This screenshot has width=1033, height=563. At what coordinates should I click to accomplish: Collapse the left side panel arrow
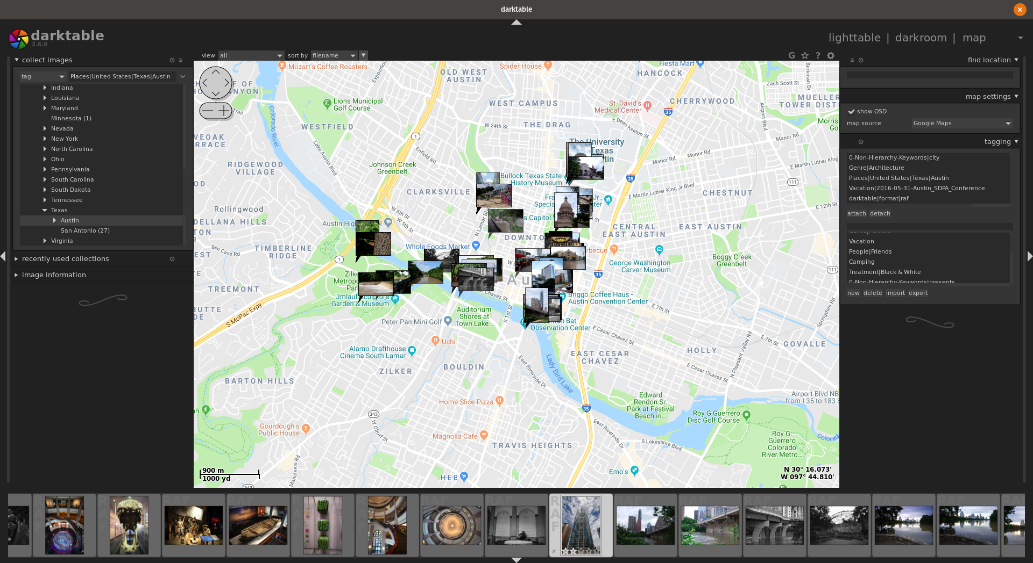point(3,257)
